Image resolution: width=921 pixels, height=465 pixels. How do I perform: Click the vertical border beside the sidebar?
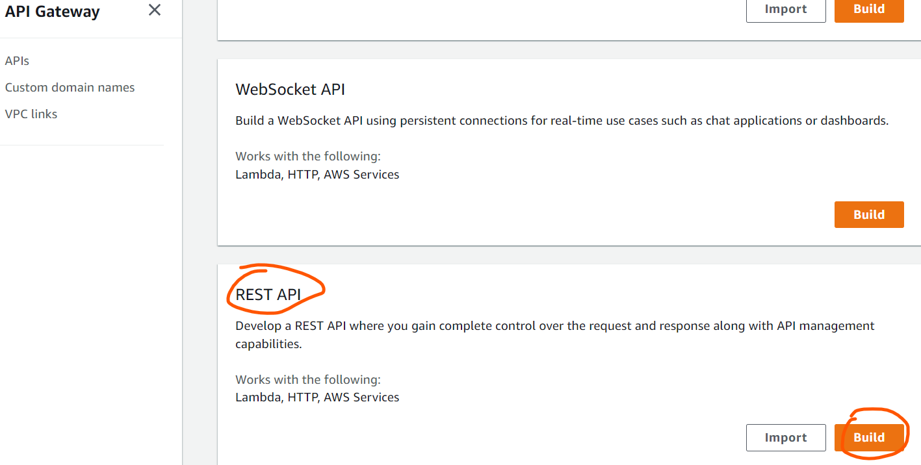[x=183, y=232]
